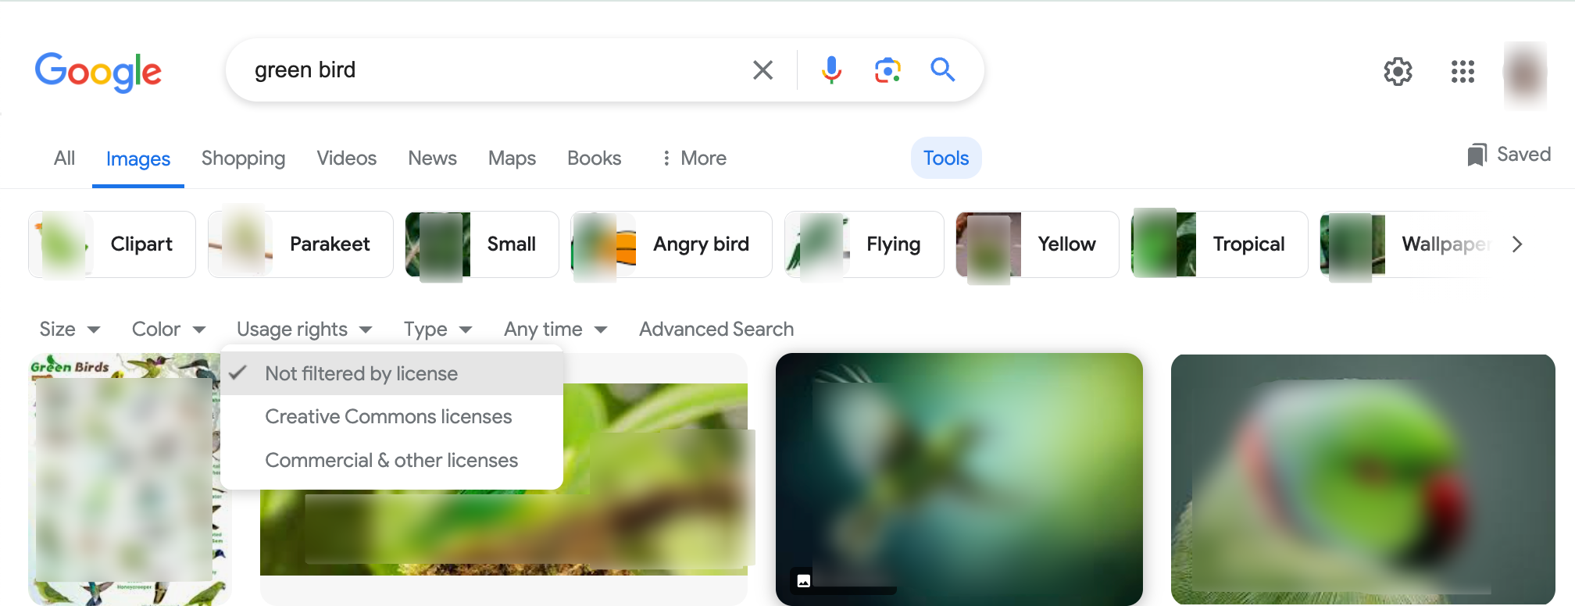
Task: Choose Commercial & other licenses filter
Action: (x=391, y=460)
